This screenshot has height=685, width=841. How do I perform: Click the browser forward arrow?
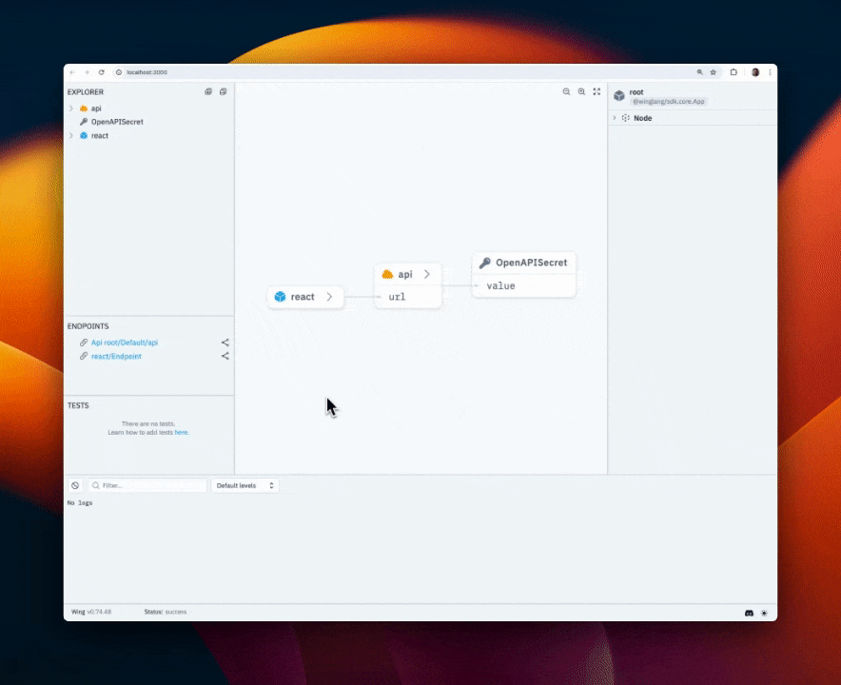[x=87, y=72]
